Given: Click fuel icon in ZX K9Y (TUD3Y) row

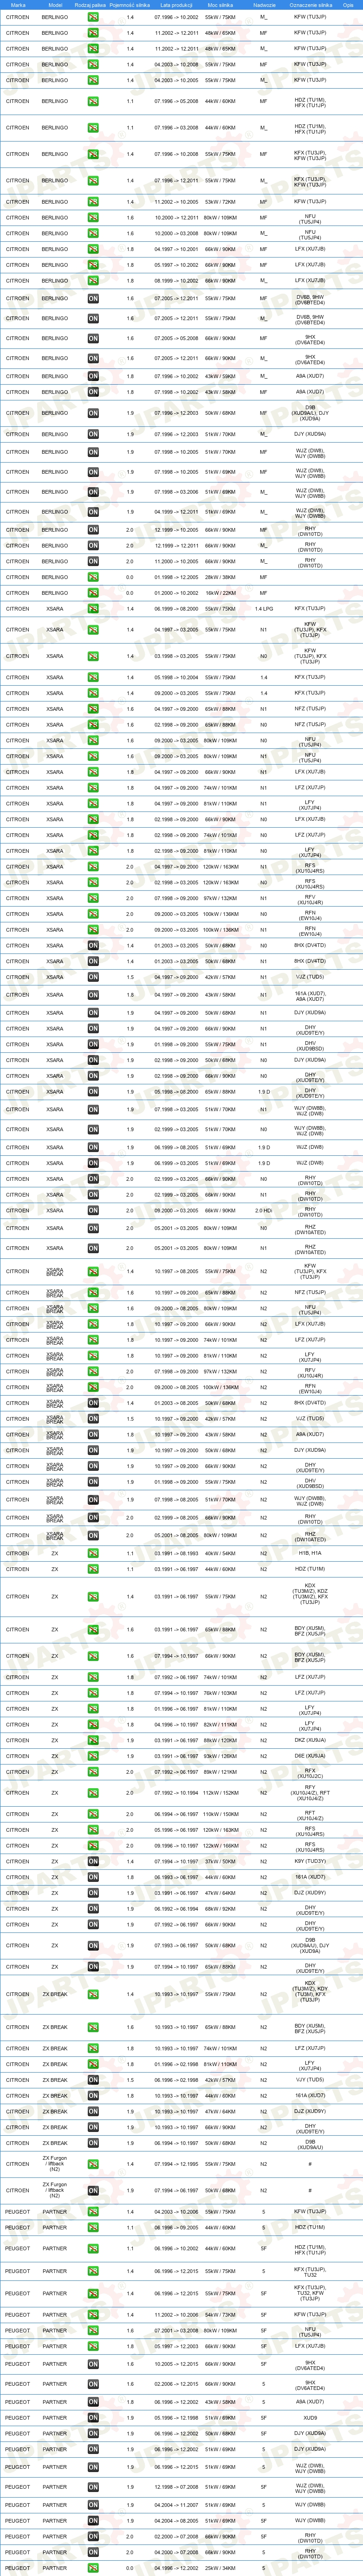Looking at the screenshot, I should click(x=93, y=1861).
